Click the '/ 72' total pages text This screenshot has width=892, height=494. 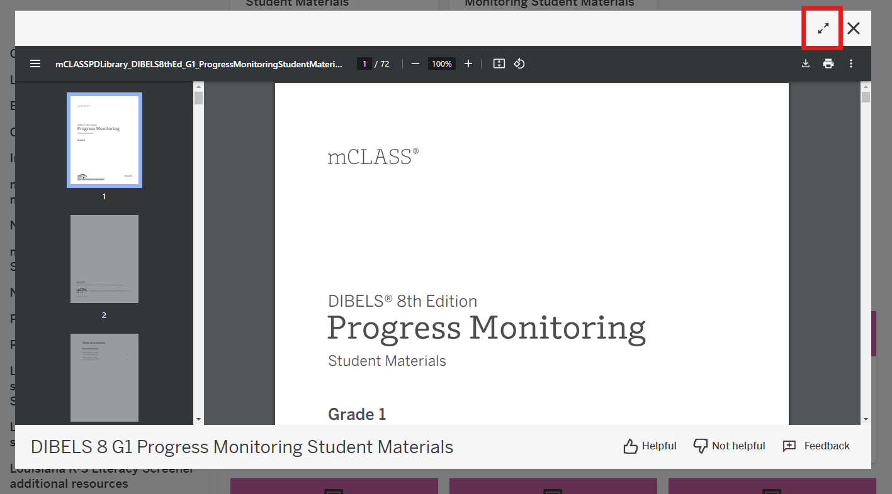coord(382,63)
